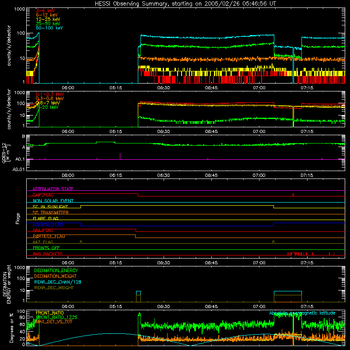350x350 pixels.
Task: Select the SAA_FLAG label
Action: click(x=43, y=231)
